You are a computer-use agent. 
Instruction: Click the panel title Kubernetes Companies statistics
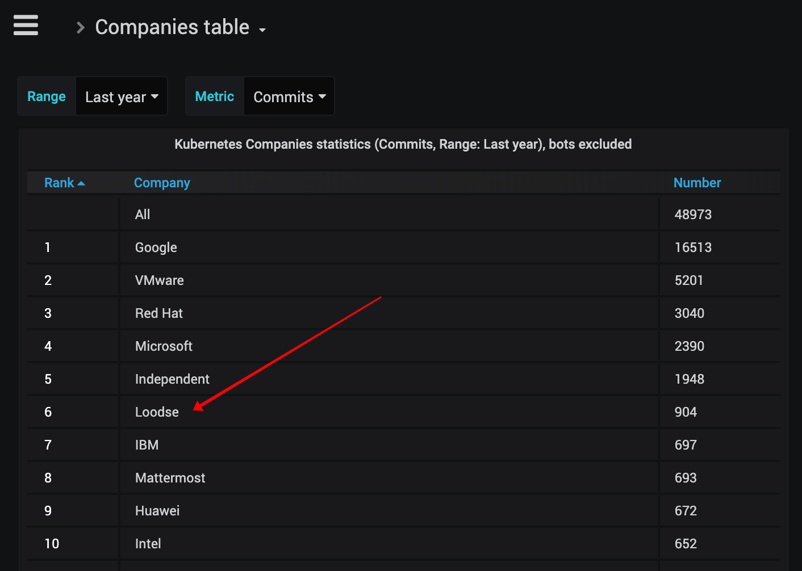click(403, 144)
